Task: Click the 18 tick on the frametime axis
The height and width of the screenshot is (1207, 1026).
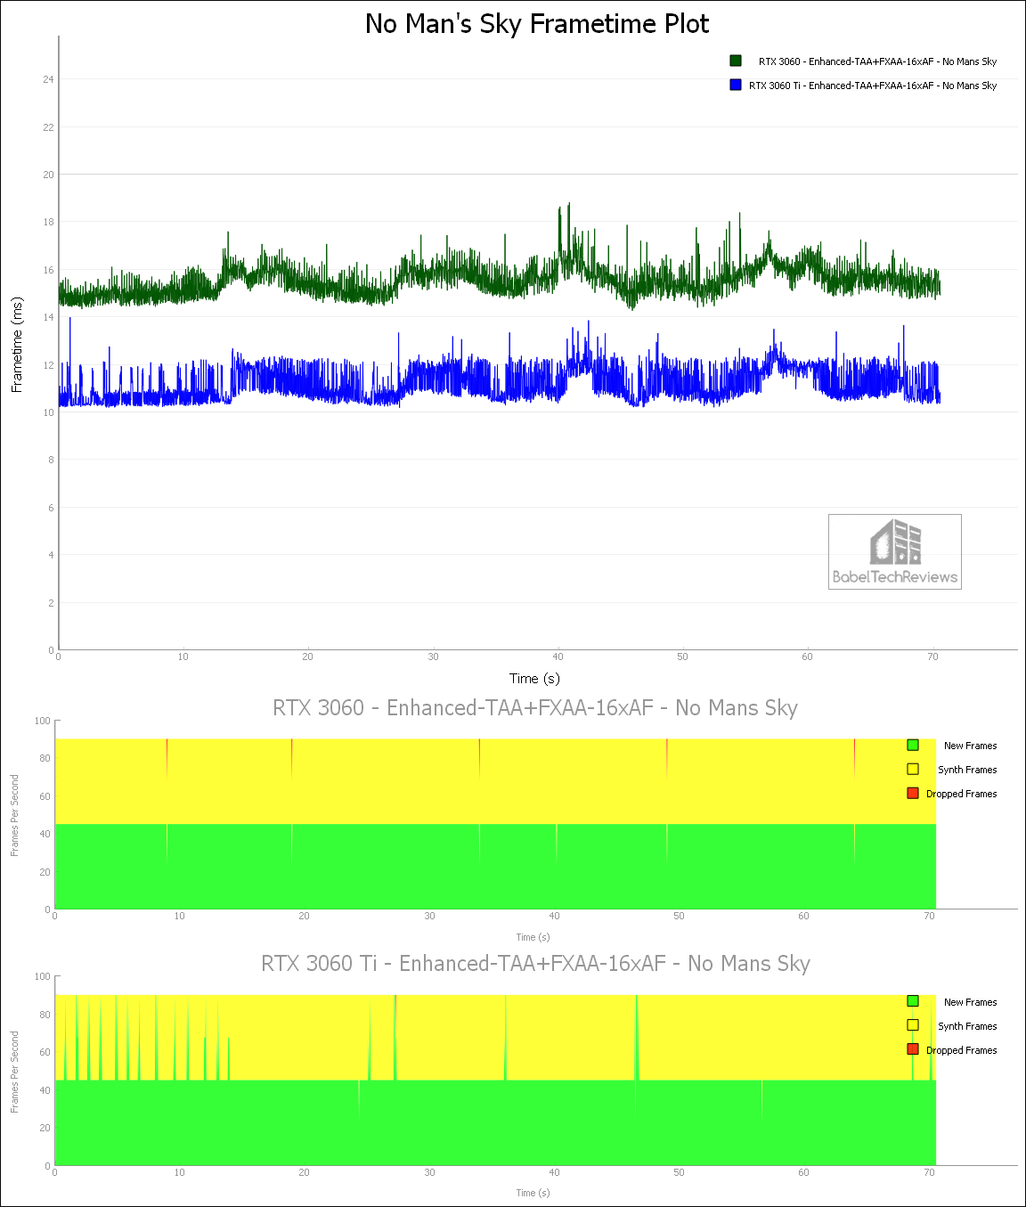Action: tap(48, 222)
